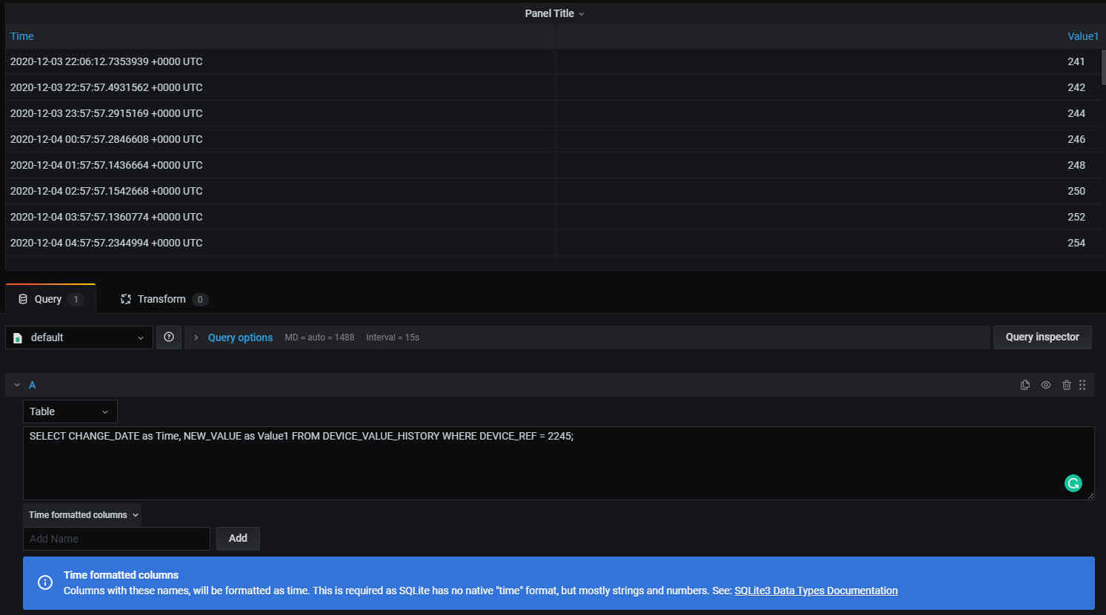Toggle query A visibility eye icon
Viewport: 1106px width, 615px height.
[1045, 385]
